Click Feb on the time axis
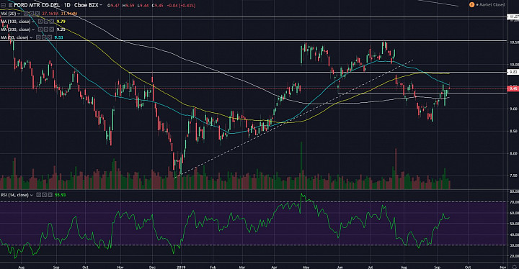Viewport: 519px width, 269px height. coord(213,267)
